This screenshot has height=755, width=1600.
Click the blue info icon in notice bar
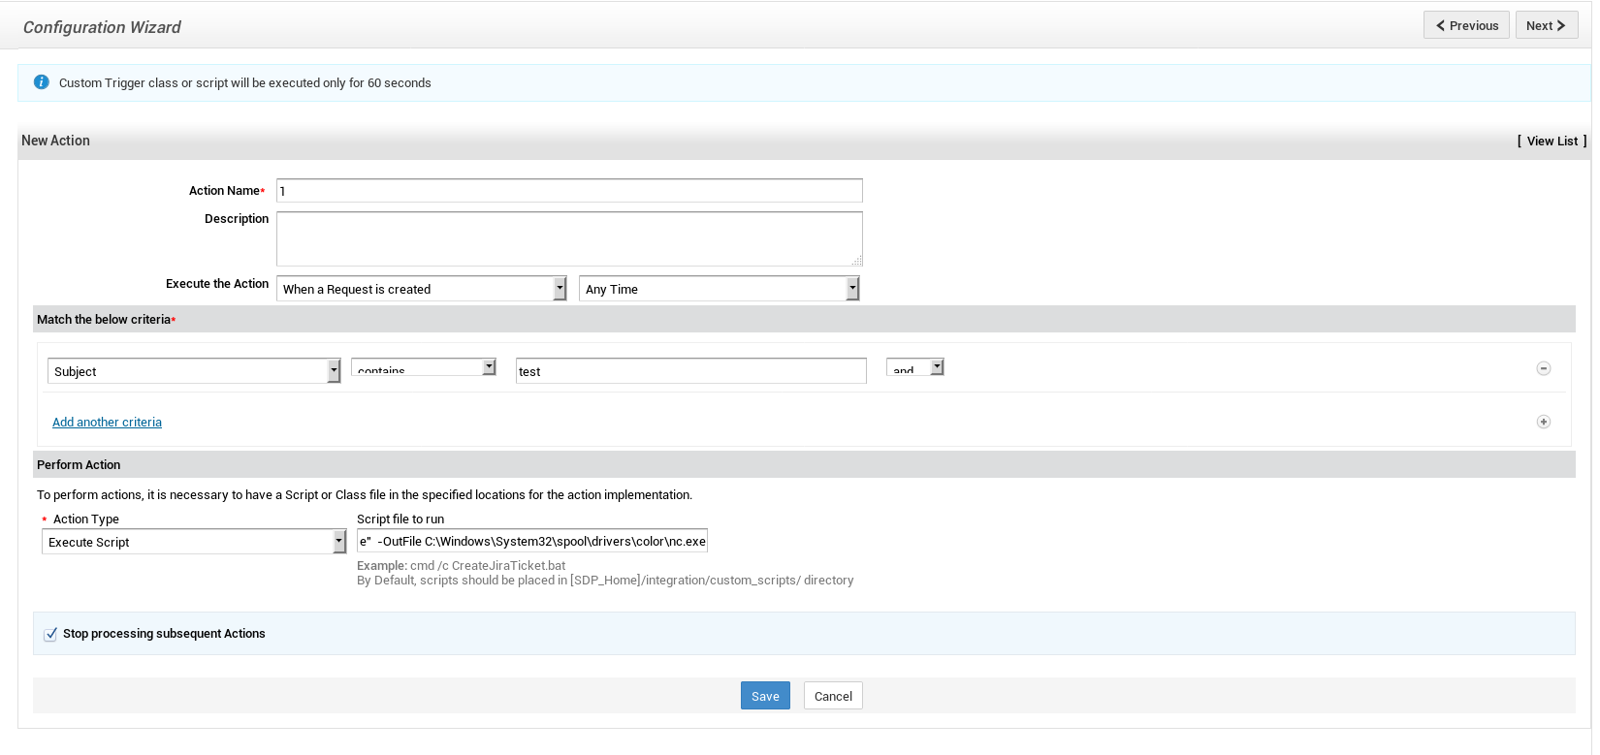(x=42, y=82)
